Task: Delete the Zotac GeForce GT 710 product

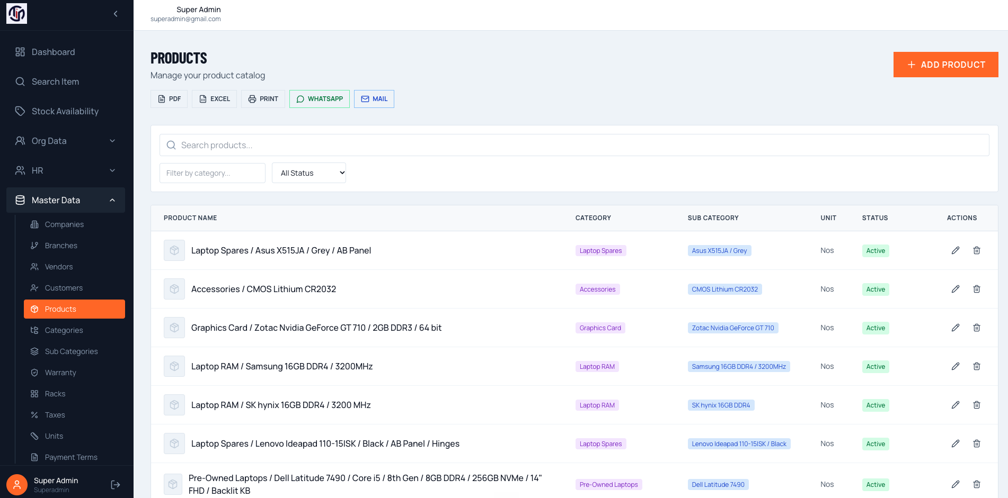Action: click(977, 328)
